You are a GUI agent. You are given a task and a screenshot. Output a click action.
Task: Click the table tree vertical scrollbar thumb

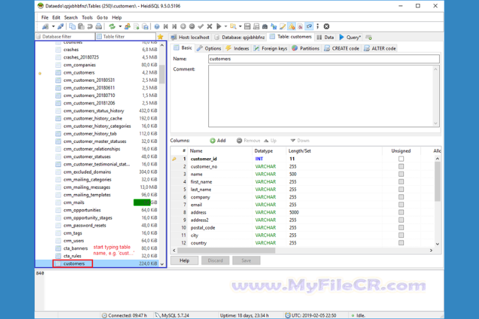click(x=162, y=74)
